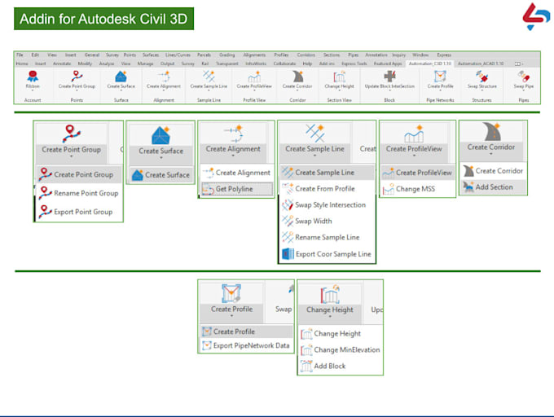Switch to the Annotate ribbon tab
The width and height of the screenshot is (554, 417).
pos(62,64)
